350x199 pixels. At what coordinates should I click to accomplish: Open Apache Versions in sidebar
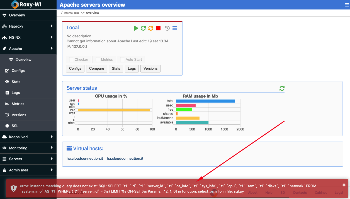28,115
